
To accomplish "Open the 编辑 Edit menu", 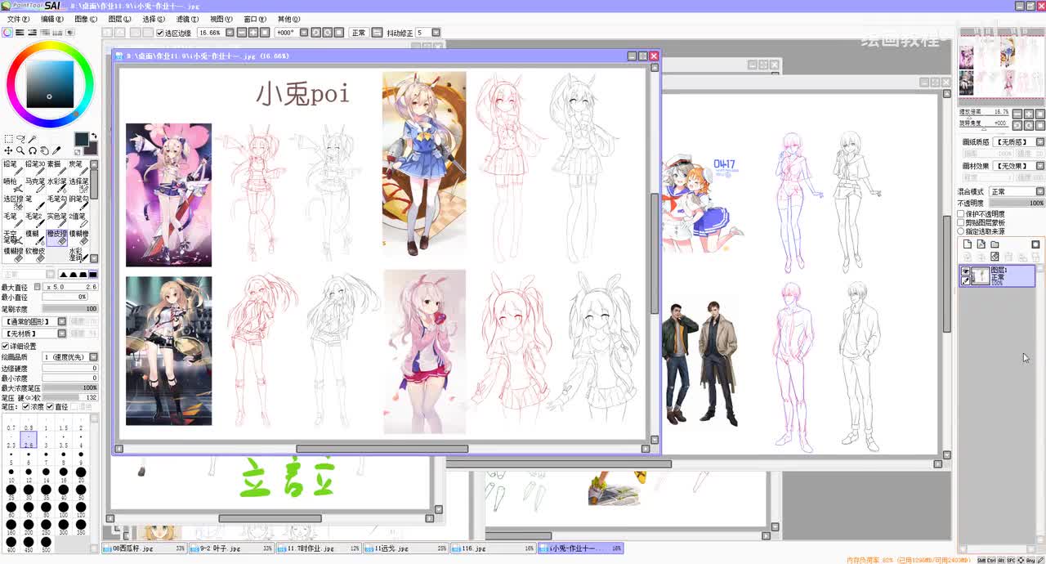I will pos(51,19).
